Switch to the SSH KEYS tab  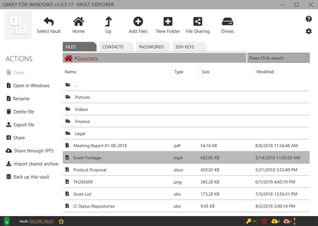click(x=189, y=47)
